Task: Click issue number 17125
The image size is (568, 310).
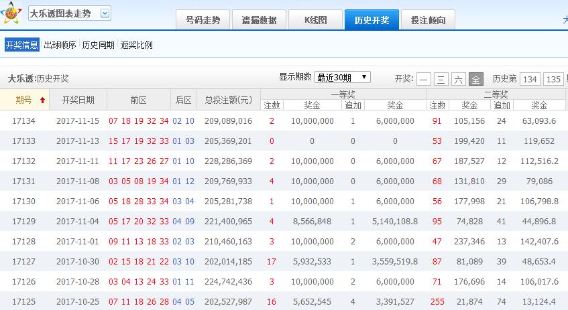Action: [24, 302]
